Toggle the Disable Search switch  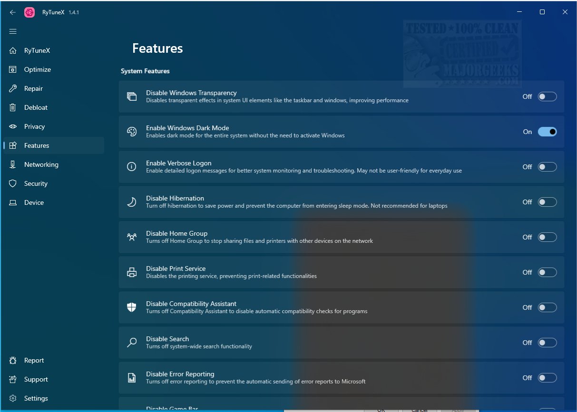click(x=547, y=343)
